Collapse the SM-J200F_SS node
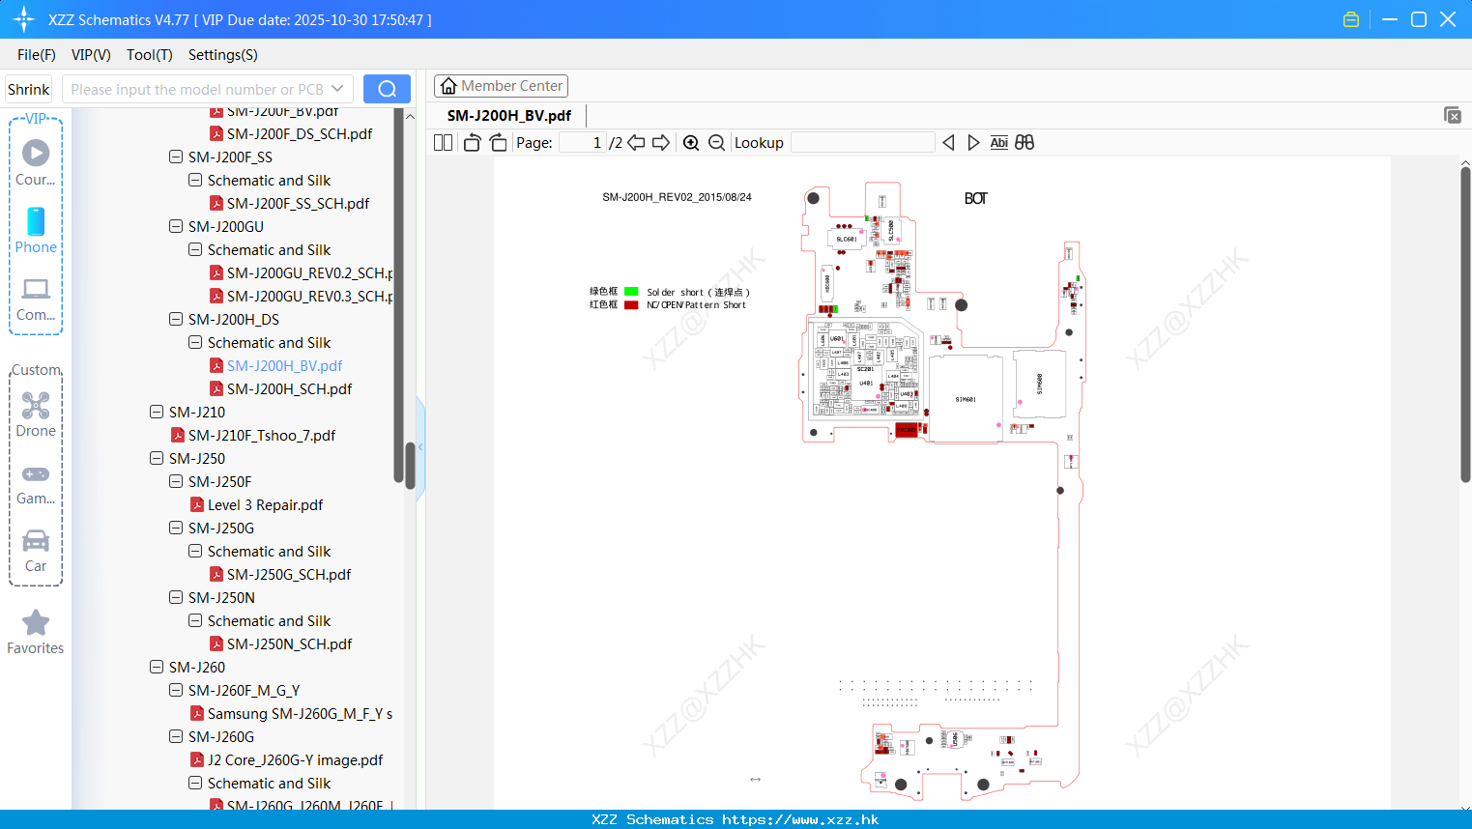Image resolution: width=1472 pixels, height=829 pixels. point(176,157)
